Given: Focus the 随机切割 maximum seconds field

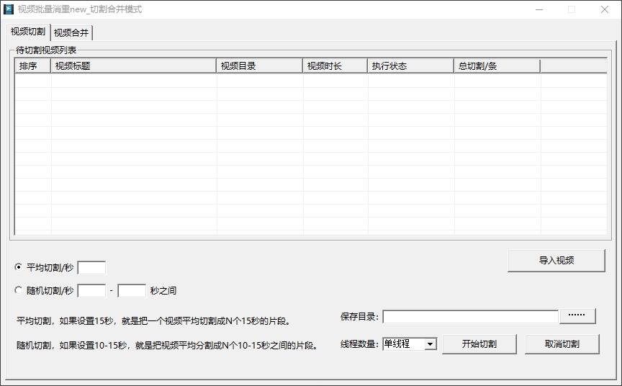Looking at the screenshot, I should pyautogui.click(x=132, y=291).
